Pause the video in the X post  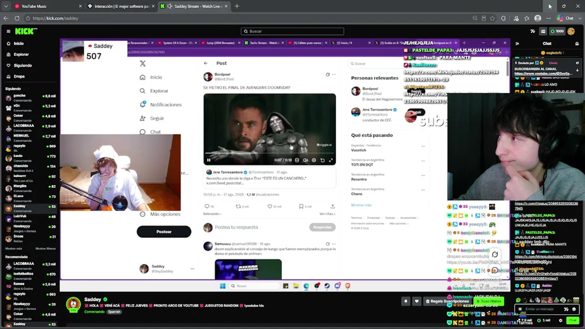(208, 160)
